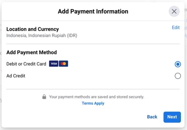Image resolution: width=187 pixels, height=130 pixels.
Task: Continue with the Next button
Action: pos(172,117)
